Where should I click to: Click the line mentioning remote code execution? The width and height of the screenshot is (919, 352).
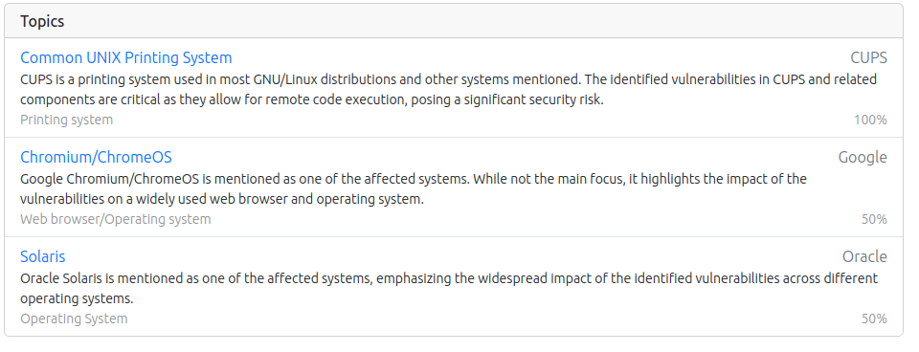tap(312, 100)
